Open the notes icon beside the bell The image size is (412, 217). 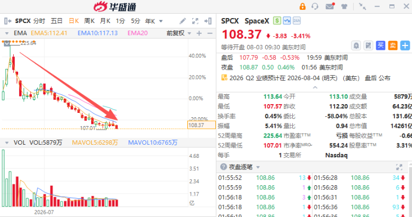tap(368, 45)
